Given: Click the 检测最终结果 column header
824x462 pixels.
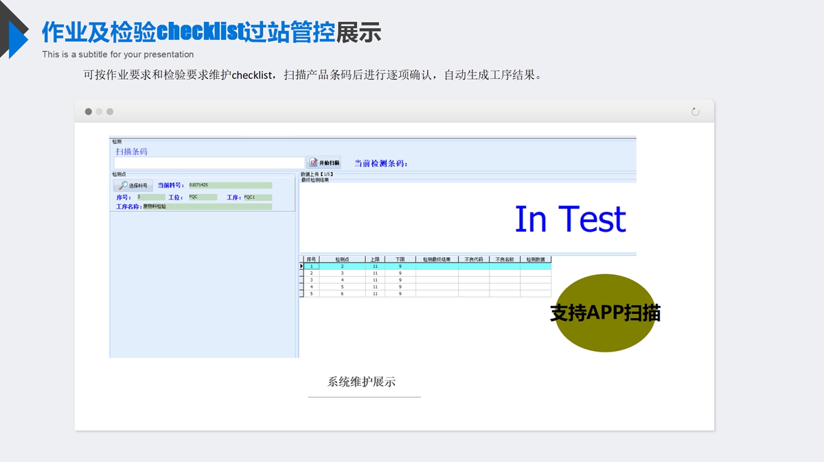Looking at the screenshot, I should click(437, 259).
